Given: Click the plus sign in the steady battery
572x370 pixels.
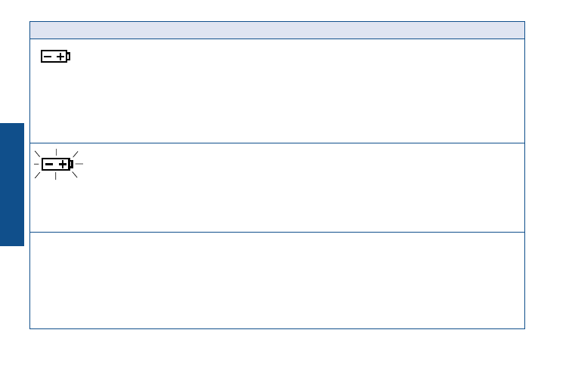Looking at the screenshot, I should point(60,57).
